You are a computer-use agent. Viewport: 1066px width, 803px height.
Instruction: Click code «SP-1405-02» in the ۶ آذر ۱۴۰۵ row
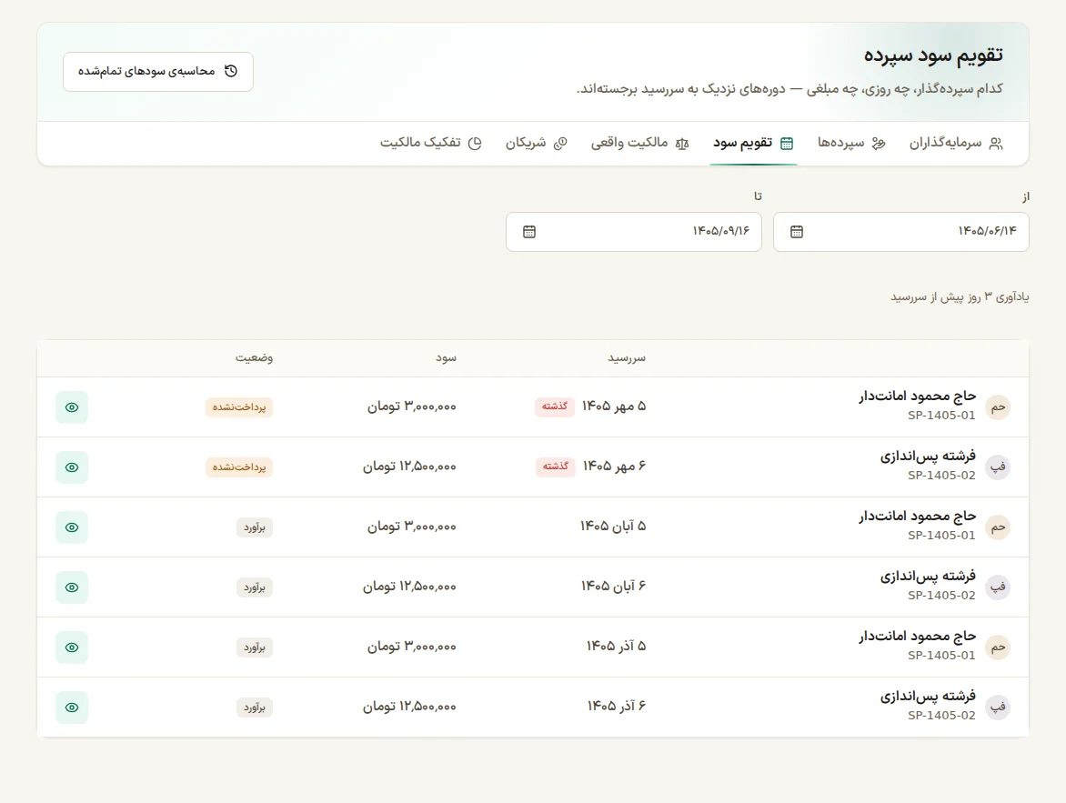[x=941, y=716]
